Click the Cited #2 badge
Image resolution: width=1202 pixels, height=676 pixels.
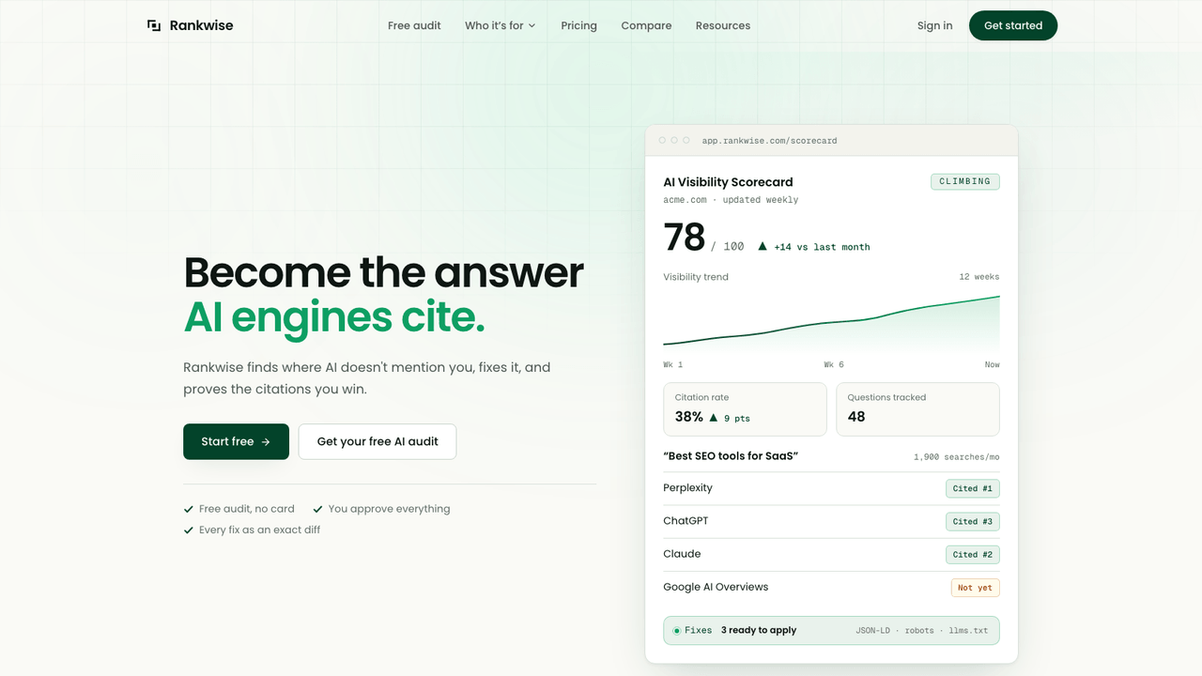[972, 554]
